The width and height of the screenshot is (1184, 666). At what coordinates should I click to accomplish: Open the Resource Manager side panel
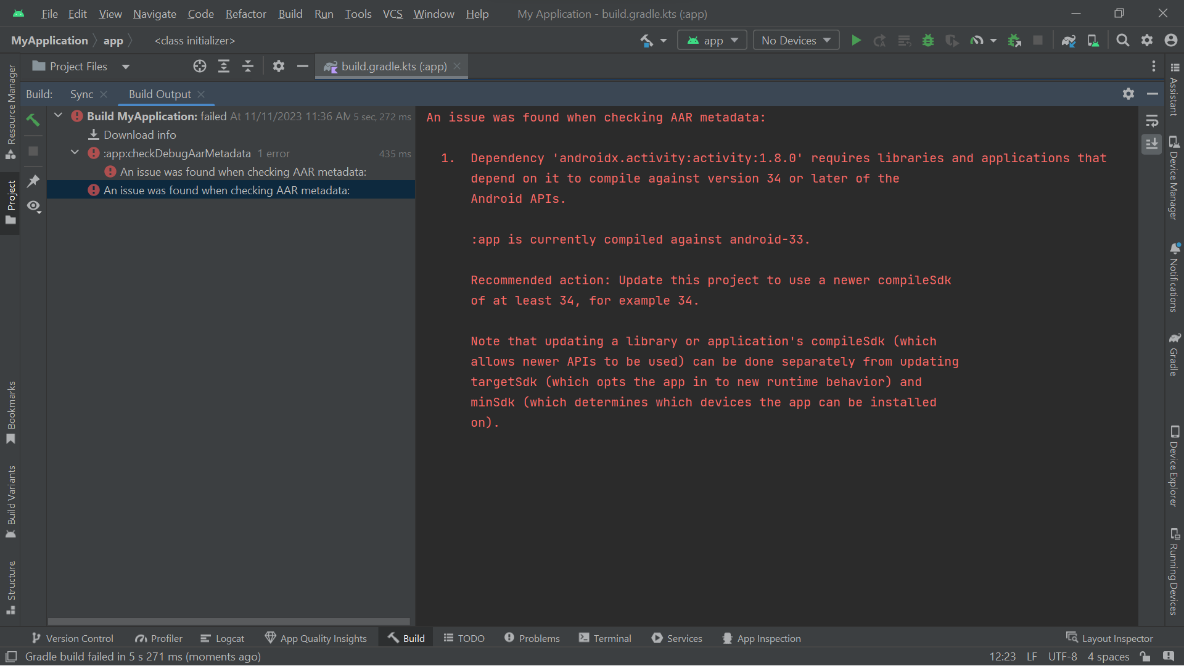coord(10,112)
